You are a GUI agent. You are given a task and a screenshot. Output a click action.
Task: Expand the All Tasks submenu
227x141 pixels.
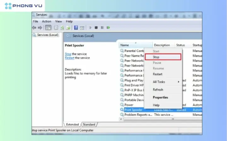point(163,82)
